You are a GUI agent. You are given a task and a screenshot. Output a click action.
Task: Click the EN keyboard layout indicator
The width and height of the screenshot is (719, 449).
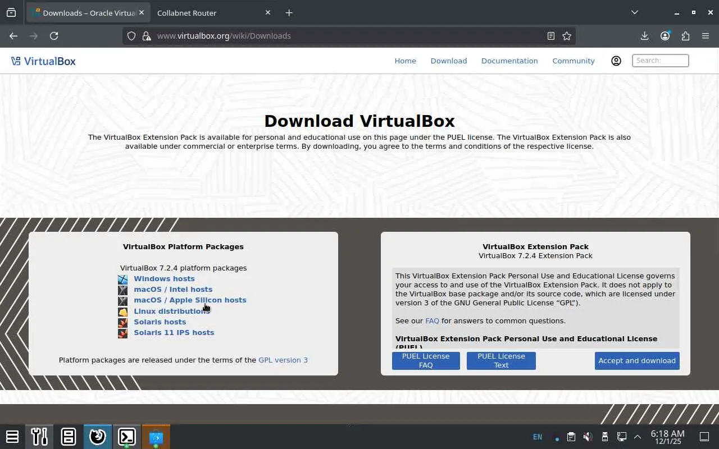click(x=538, y=437)
